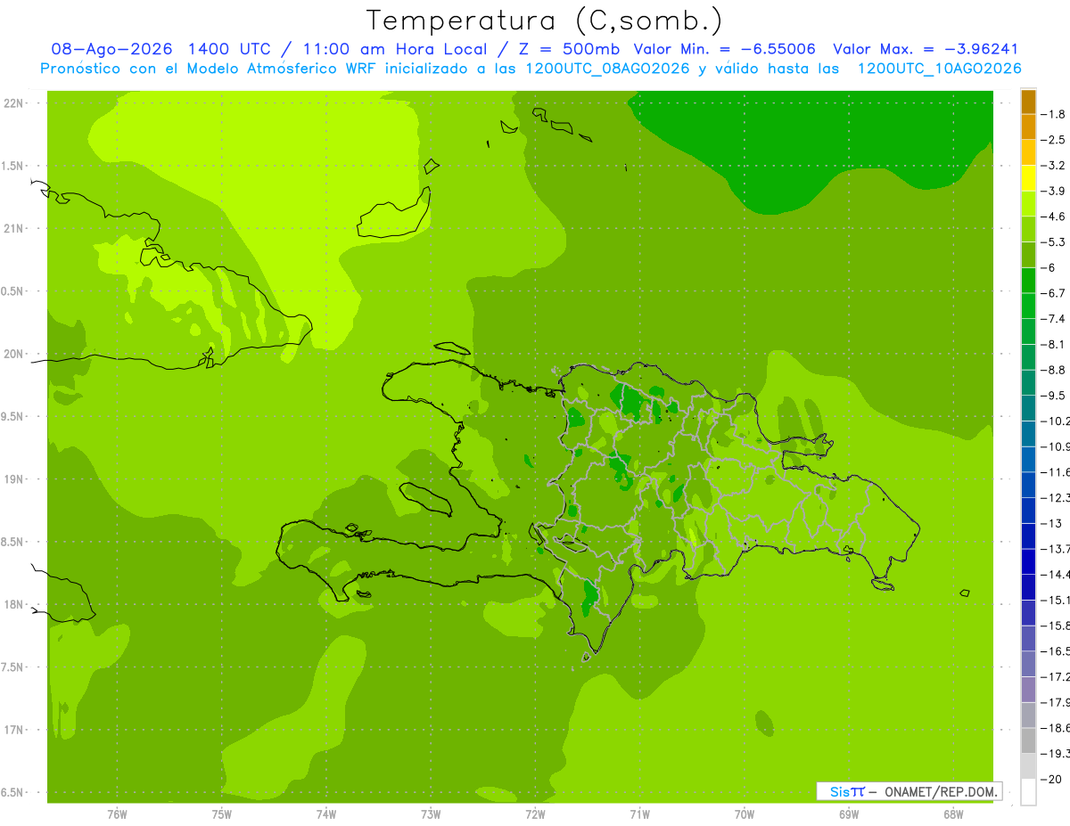
Task: Click the "Valor Max. = -3.96241" value
Action: point(926,50)
